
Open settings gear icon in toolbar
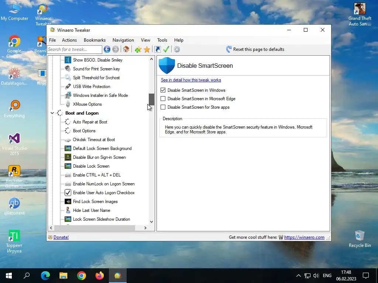177,49
